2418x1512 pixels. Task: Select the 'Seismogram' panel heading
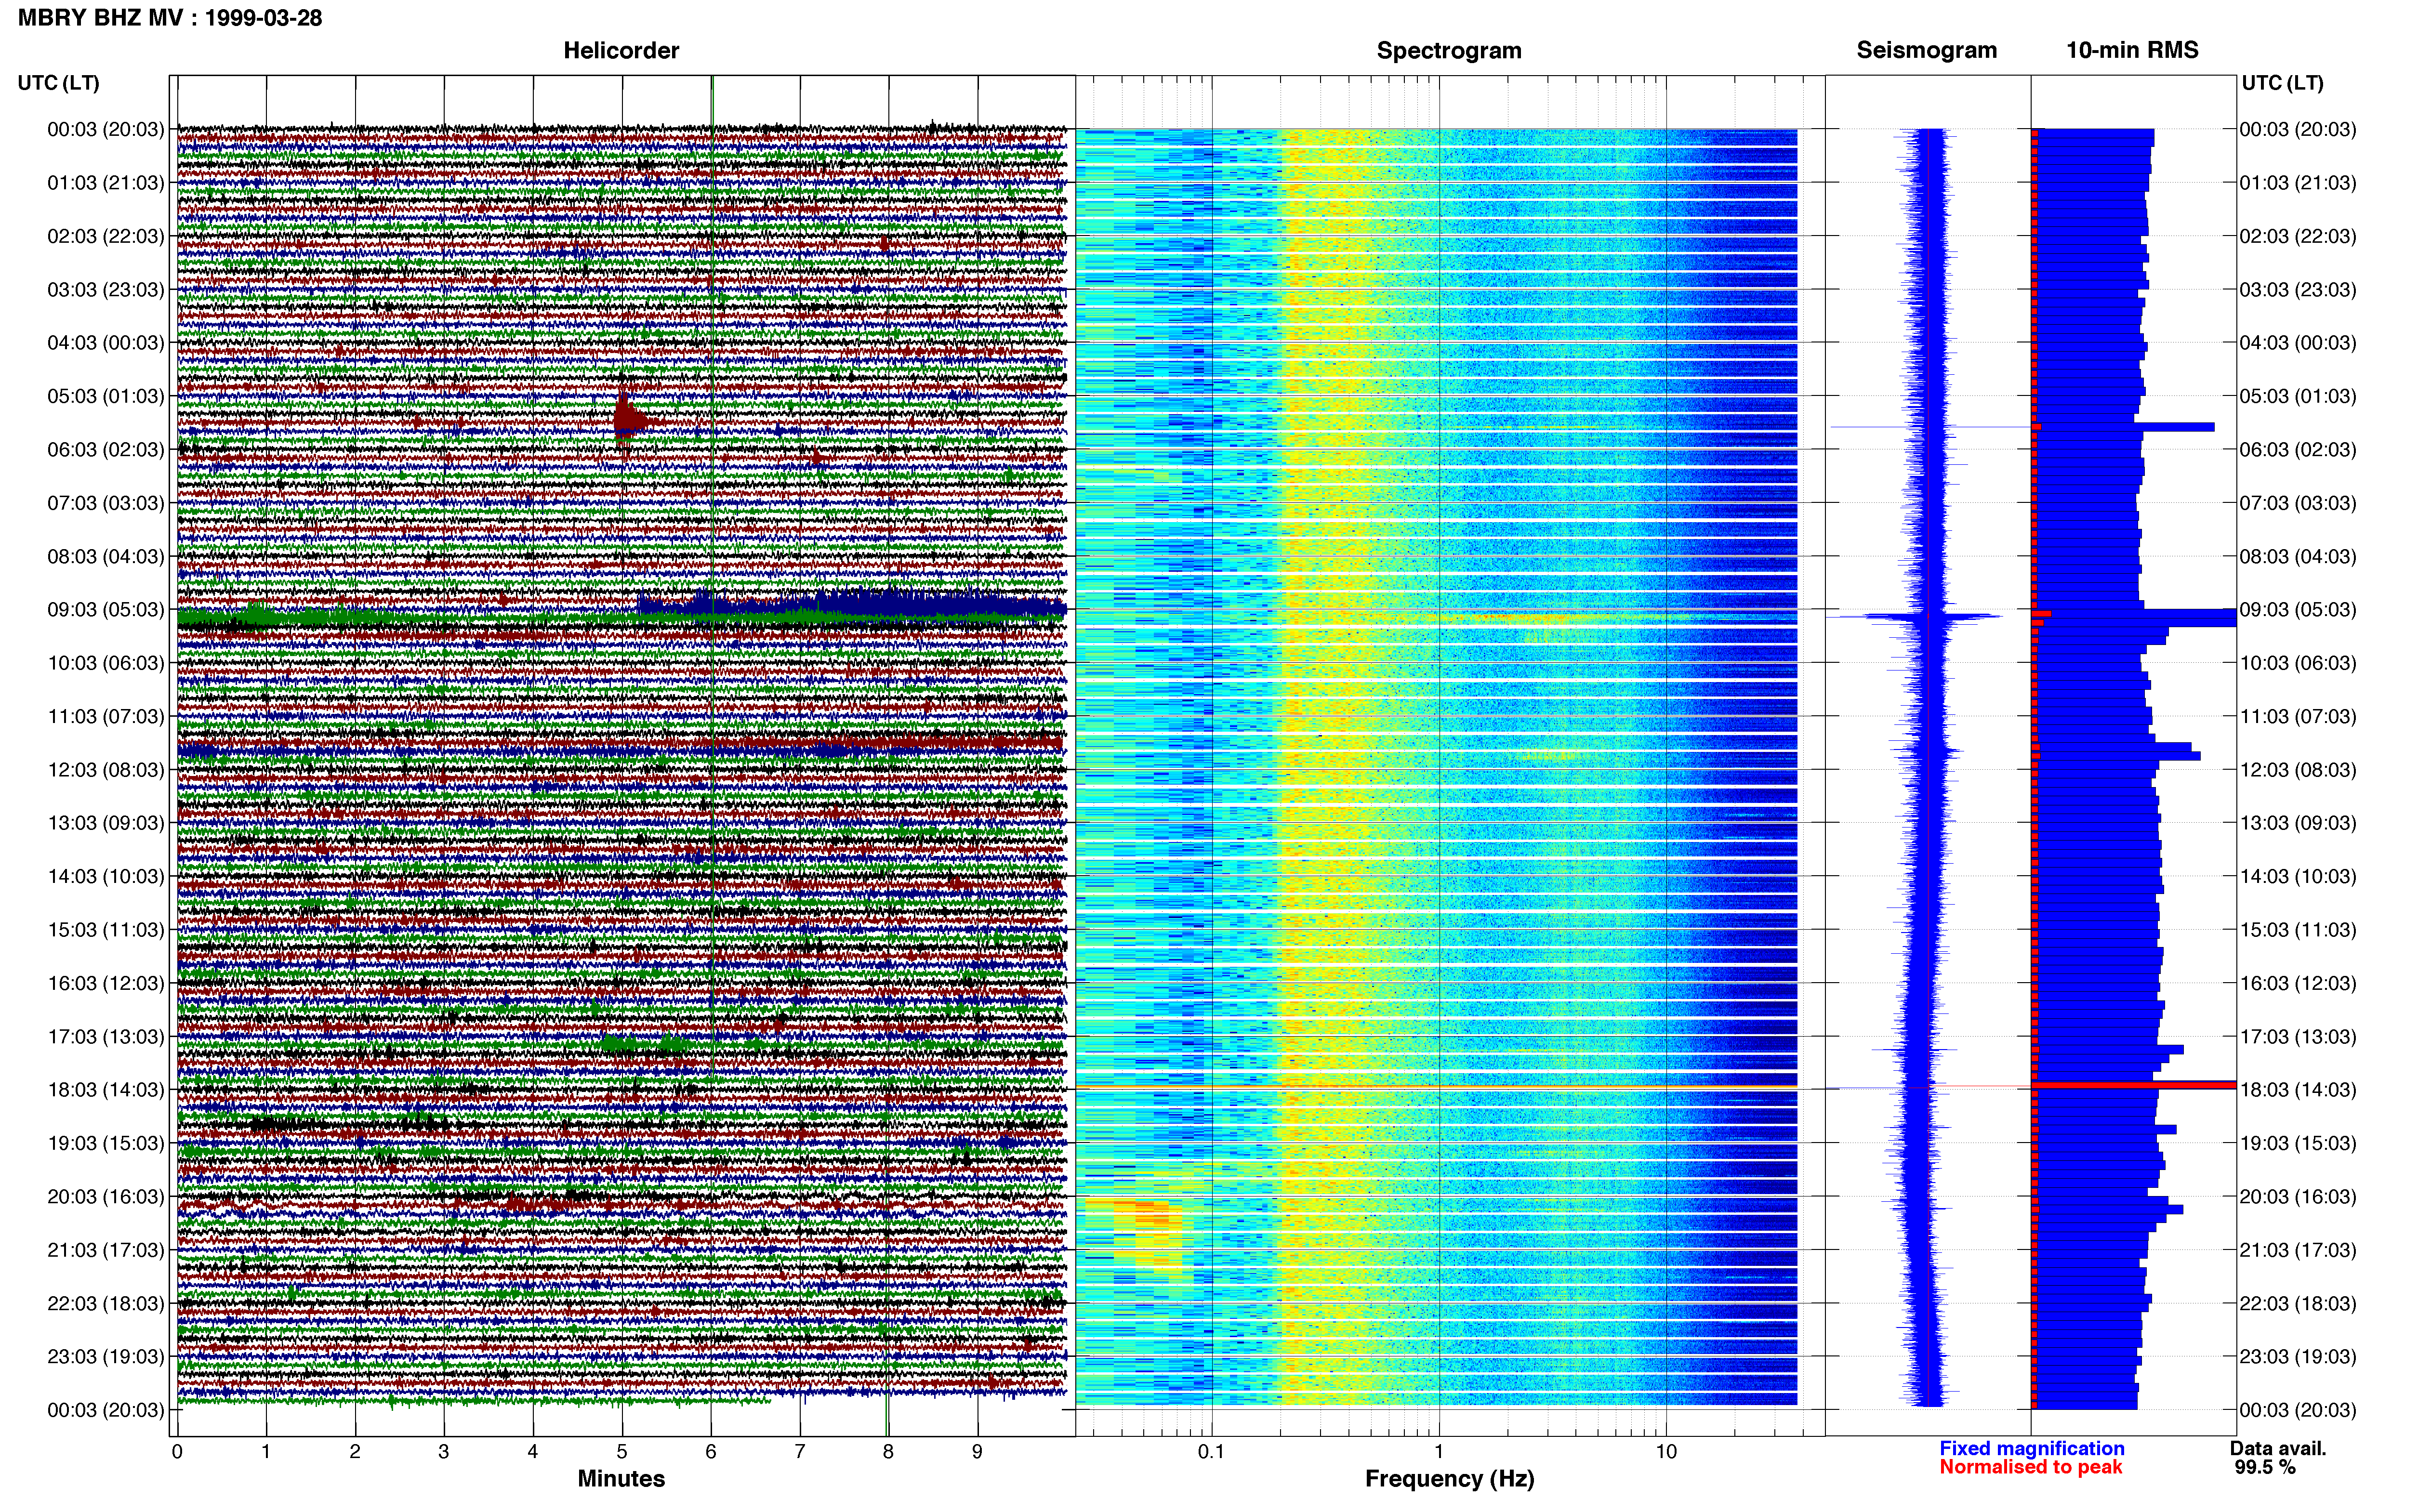click(1926, 50)
